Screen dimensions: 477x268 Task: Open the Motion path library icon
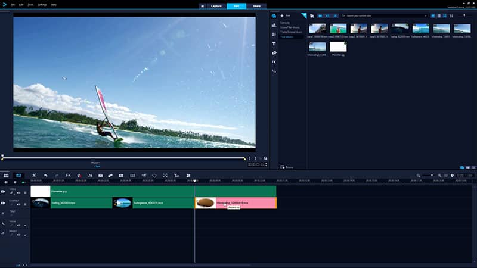click(x=274, y=71)
